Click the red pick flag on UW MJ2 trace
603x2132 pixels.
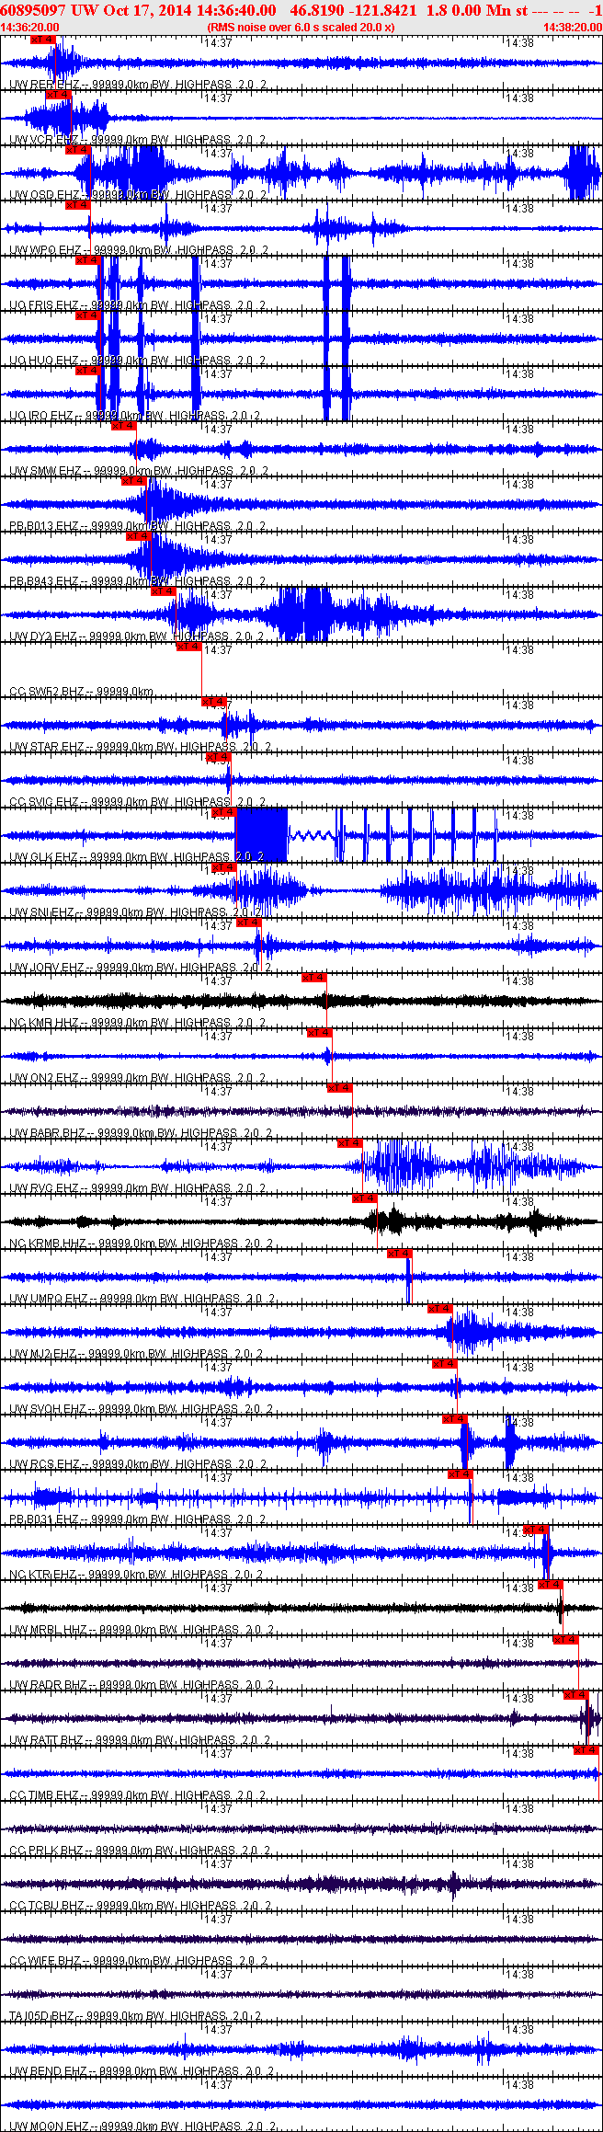[x=440, y=1309]
